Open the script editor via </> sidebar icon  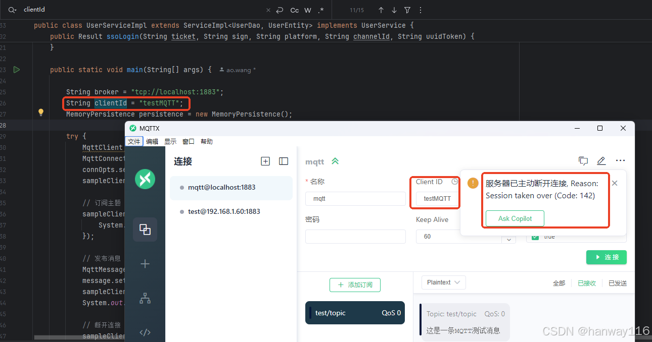(x=145, y=332)
